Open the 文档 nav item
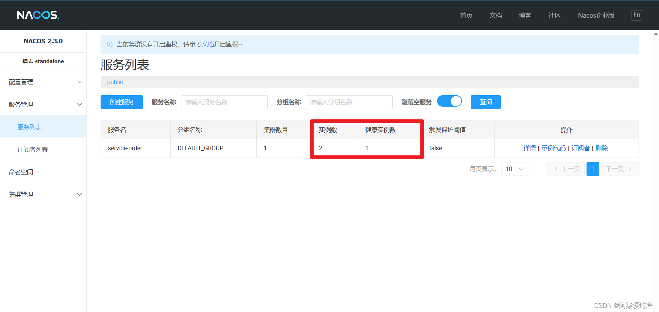Image resolution: width=659 pixels, height=312 pixels. pyautogui.click(x=496, y=15)
